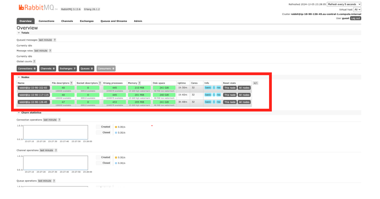Screen dimensions: 380x199
Task: Click rss tag for node ip-10-90-126-45
Action: pyautogui.click(x=219, y=102)
